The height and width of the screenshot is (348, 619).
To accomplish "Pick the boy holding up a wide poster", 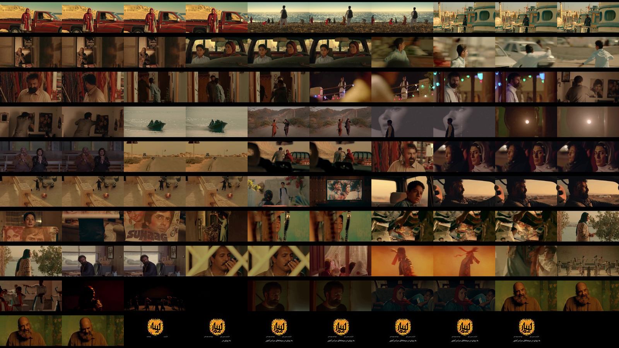I will [31, 226].
